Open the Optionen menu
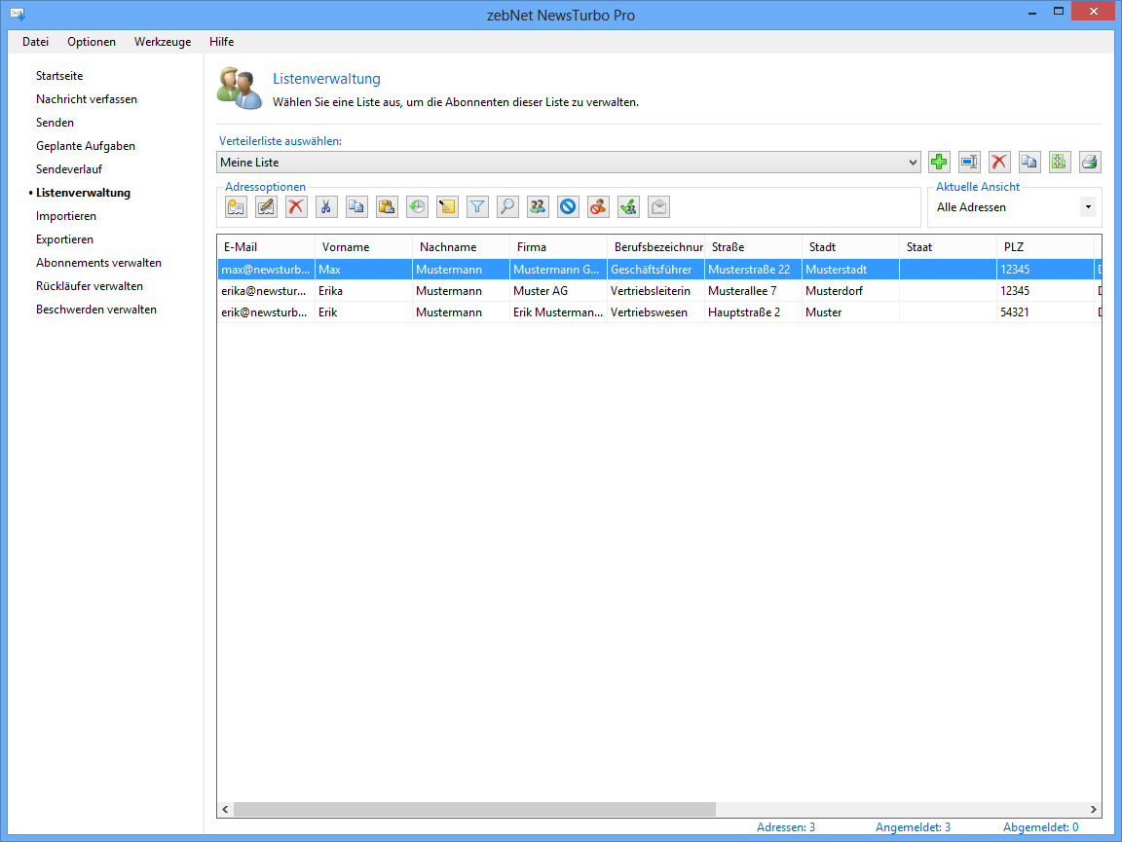The width and height of the screenshot is (1122, 842). click(92, 42)
